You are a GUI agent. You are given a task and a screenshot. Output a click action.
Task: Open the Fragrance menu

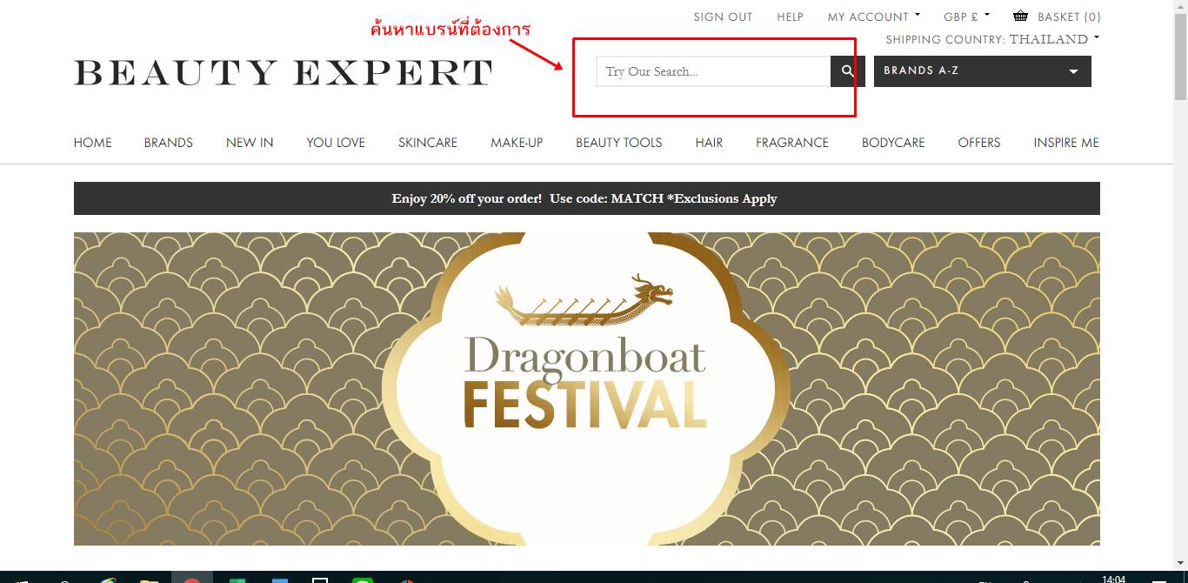point(792,143)
